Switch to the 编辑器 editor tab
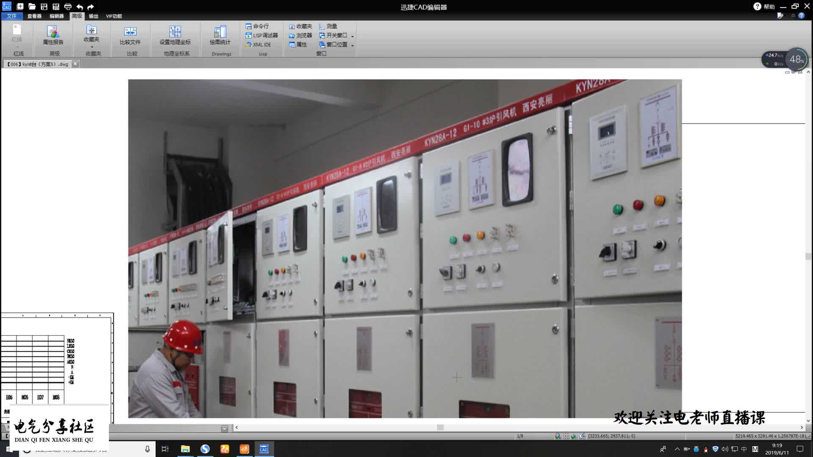The image size is (813, 457). [x=56, y=16]
